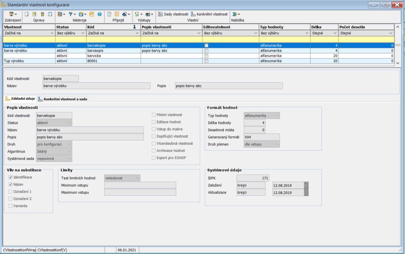Click the grid's vertical scrollbar down arrow
The width and height of the screenshot is (405, 254).
click(x=397, y=63)
